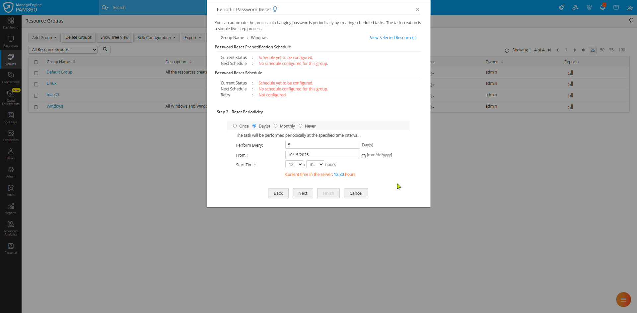Select the Never radio option
This screenshot has width=637, height=313.
(301, 126)
